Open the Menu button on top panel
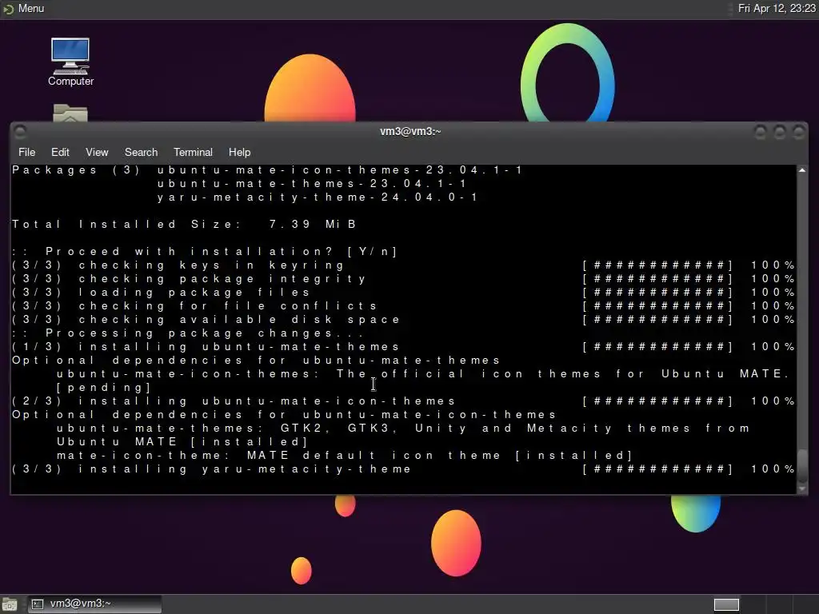819x614 pixels. 24,8
